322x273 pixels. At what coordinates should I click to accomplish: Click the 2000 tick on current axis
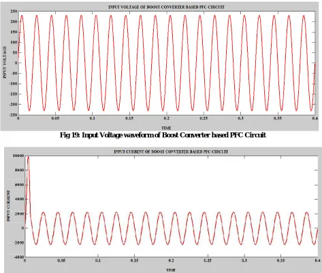click(x=19, y=214)
